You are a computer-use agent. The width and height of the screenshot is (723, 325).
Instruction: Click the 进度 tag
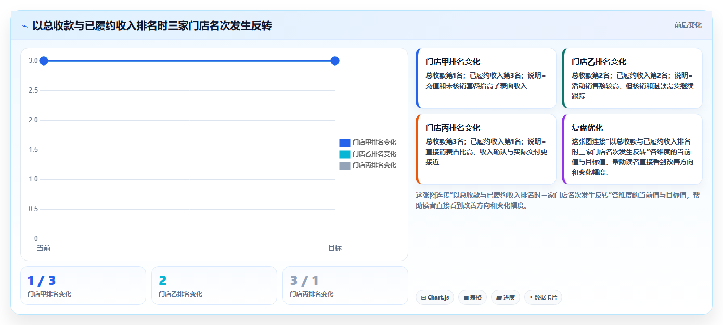click(506, 297)
